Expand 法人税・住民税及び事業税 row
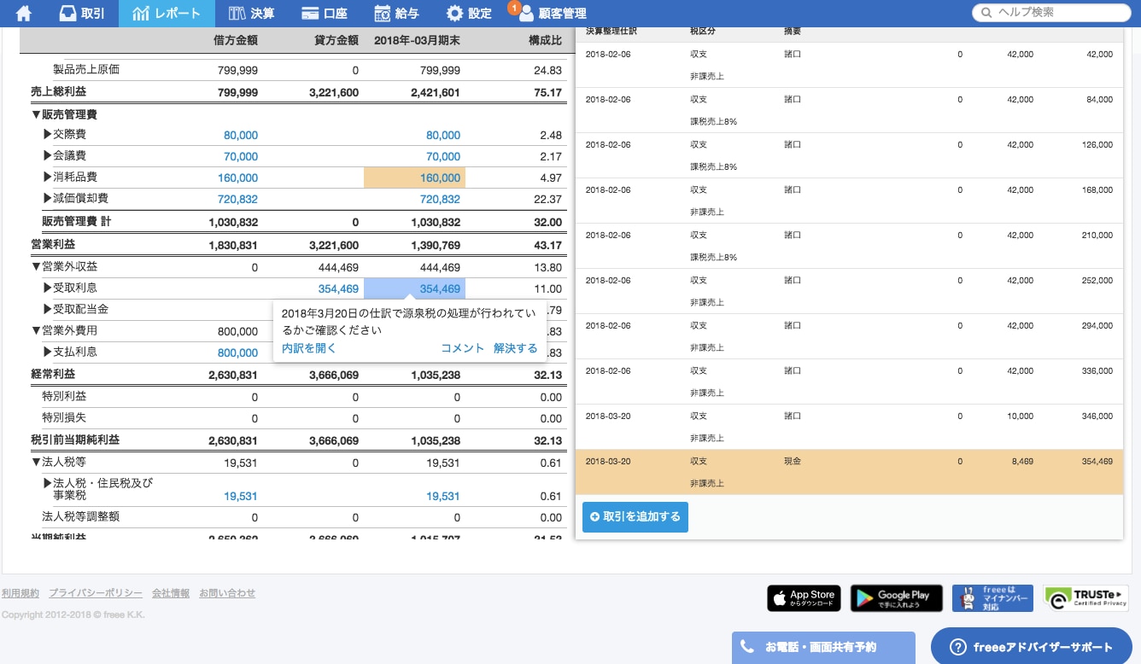The height and width of the screenshot is (664, 1141). click(x=48, y=483)
